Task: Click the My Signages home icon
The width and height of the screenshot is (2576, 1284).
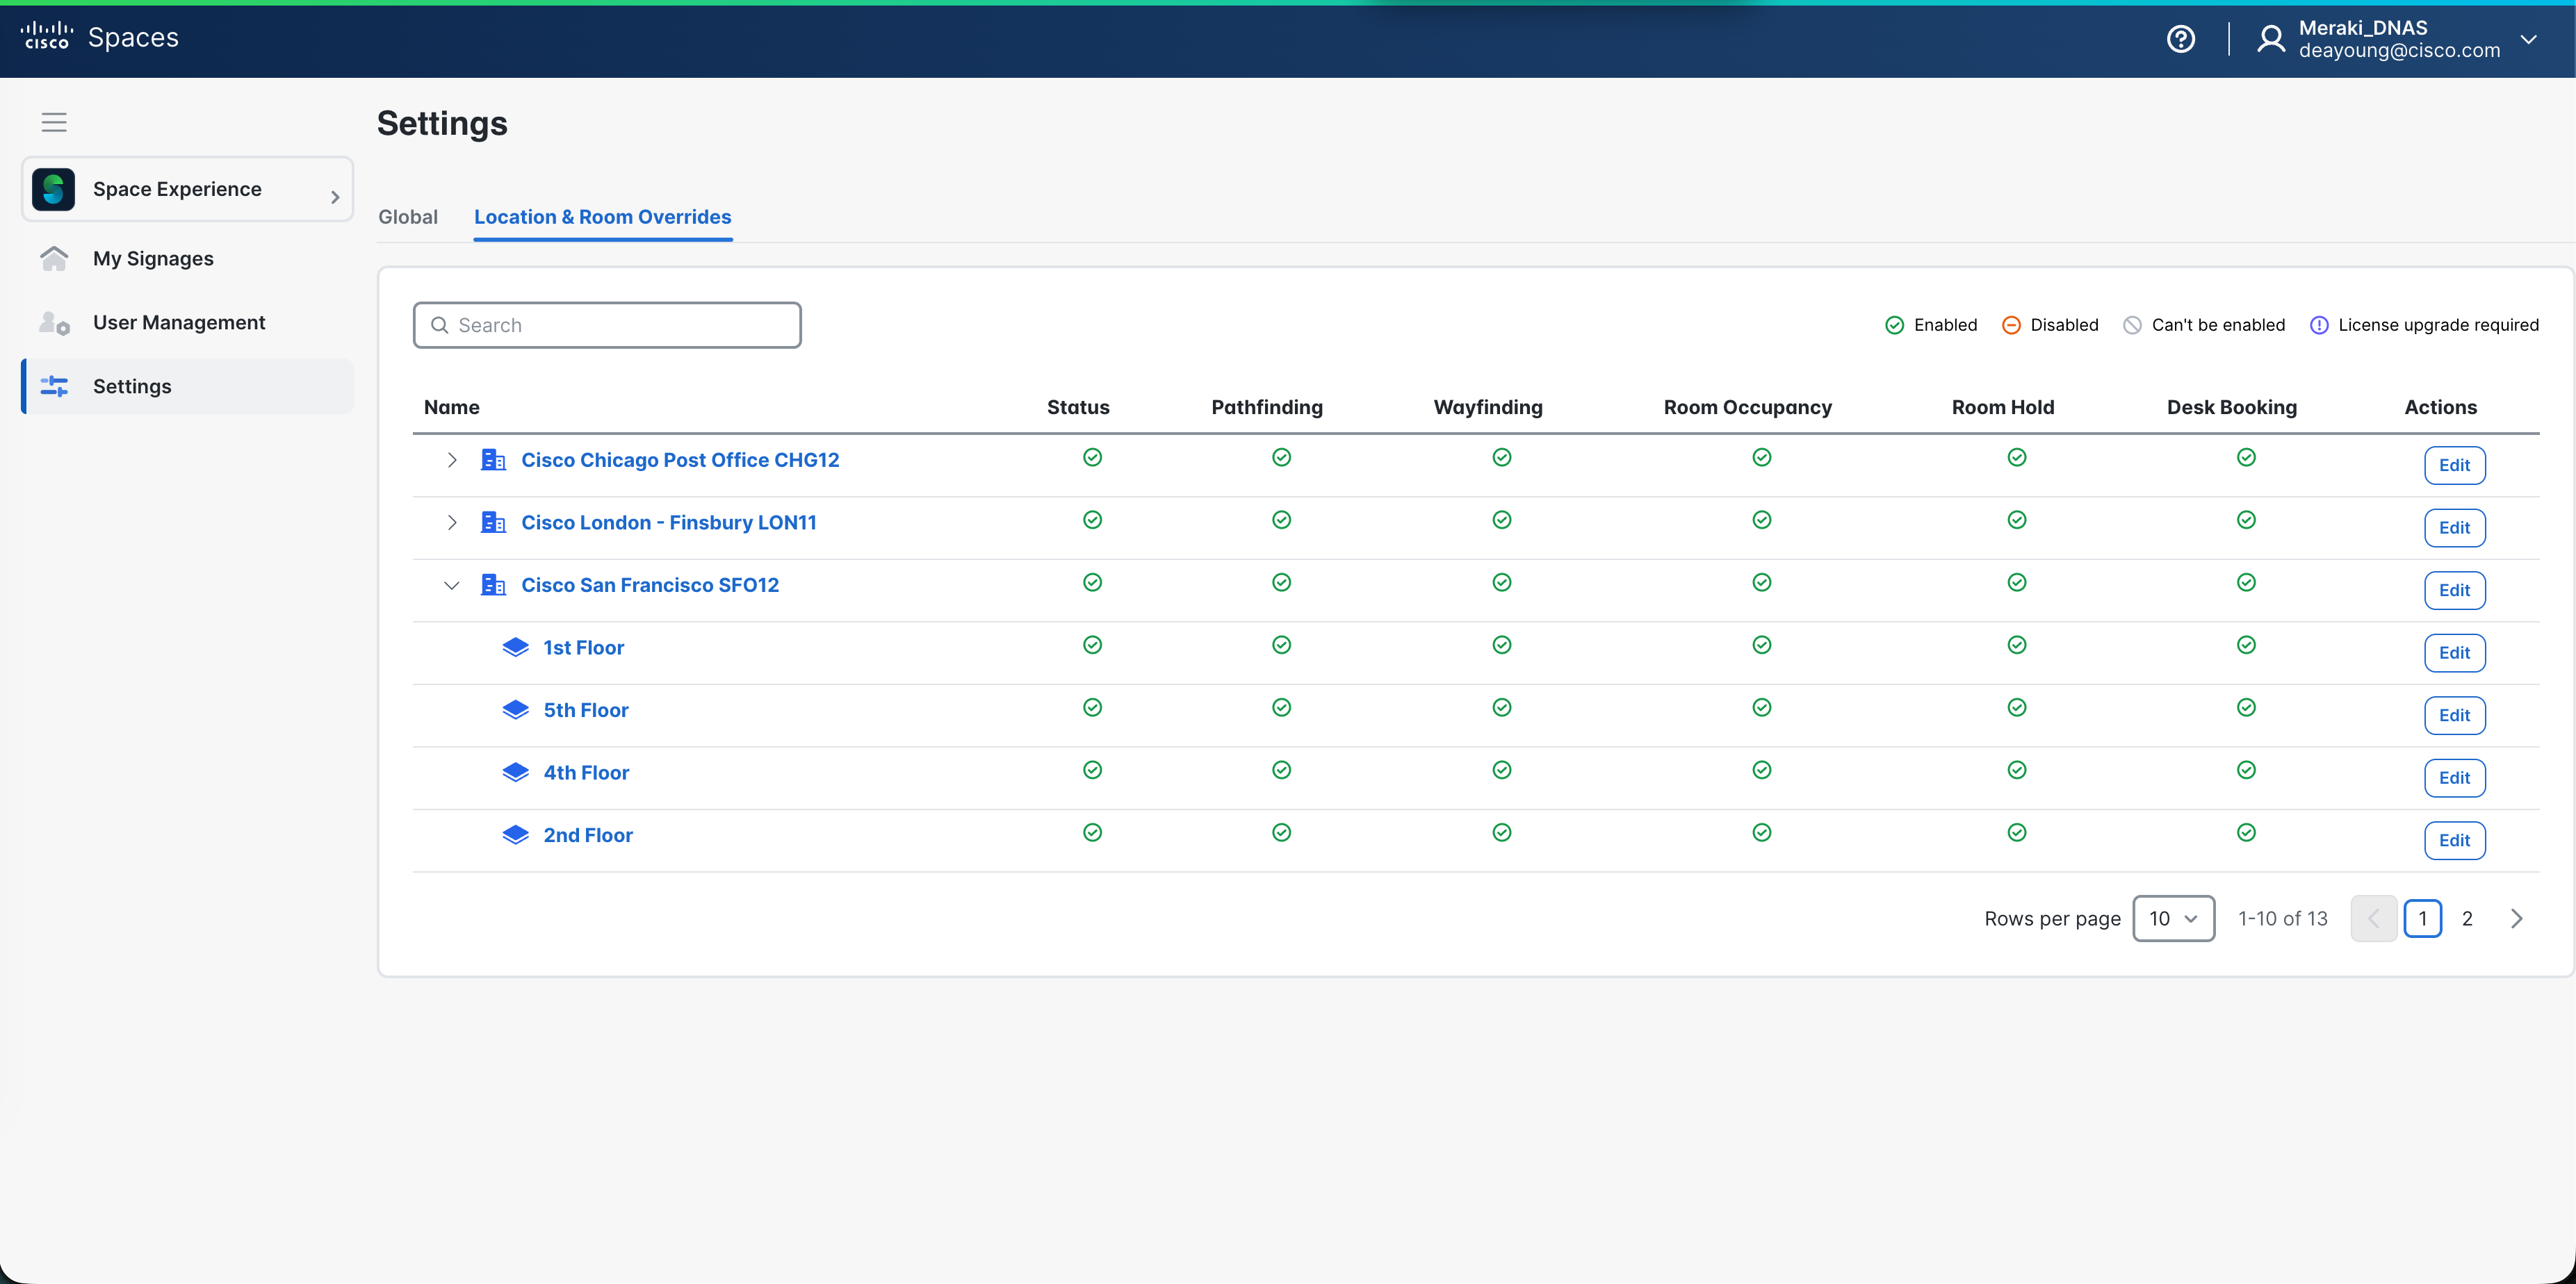Action: click(54, 258)
